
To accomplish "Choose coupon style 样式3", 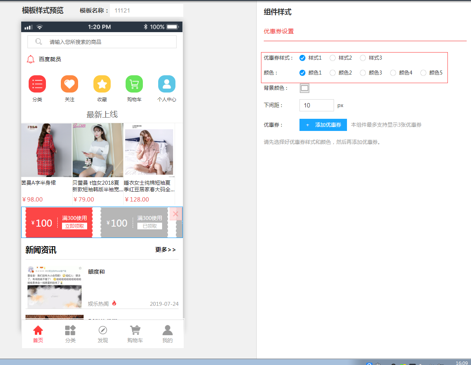I will click(363, 58).
